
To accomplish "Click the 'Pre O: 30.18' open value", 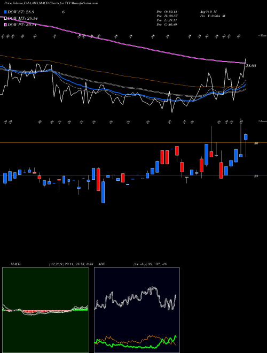I will pos(167,11).
